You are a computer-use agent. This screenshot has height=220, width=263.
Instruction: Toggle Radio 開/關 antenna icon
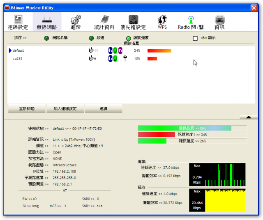pos(191,20)
